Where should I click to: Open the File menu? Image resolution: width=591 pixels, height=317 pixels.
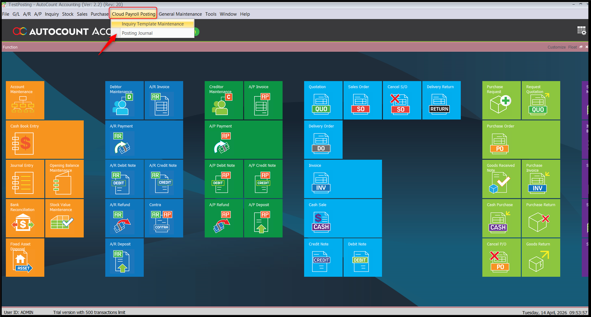click(x=6, y=14)
